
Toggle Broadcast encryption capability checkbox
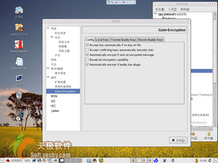pos(87,59)
